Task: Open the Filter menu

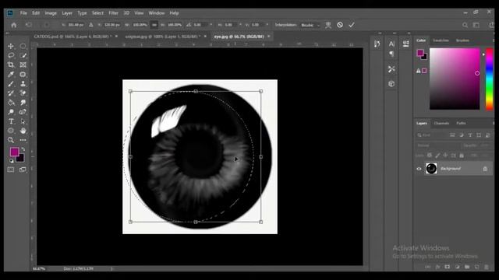Action: pyautogui.click(x=113, y=13)
